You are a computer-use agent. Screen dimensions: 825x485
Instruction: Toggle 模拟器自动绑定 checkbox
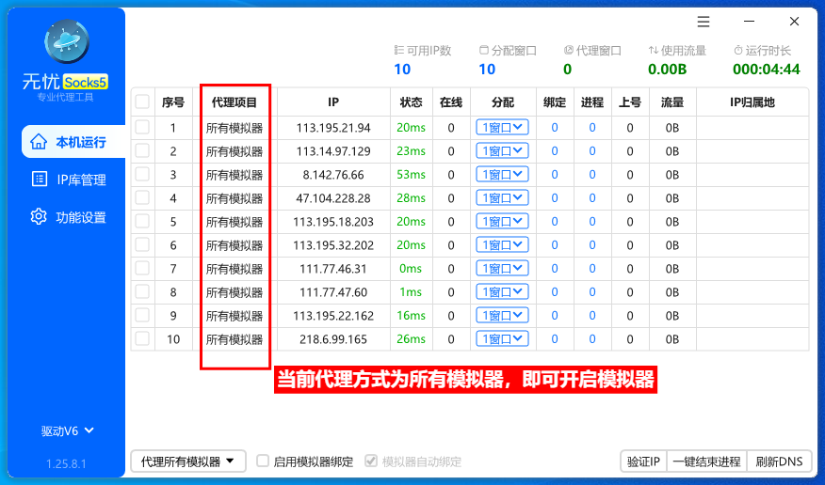[x=371, y=461]
